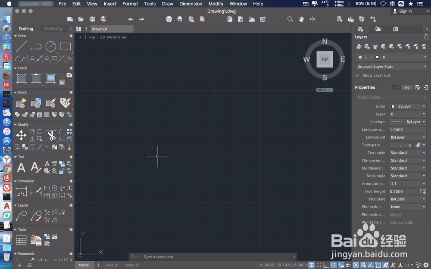Open the ByColor plot style swatch
The image size is (431, 269).
pos(407,199)
